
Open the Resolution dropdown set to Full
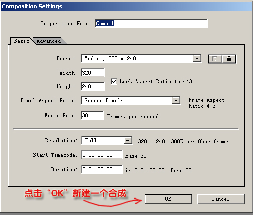coord(107,140)
